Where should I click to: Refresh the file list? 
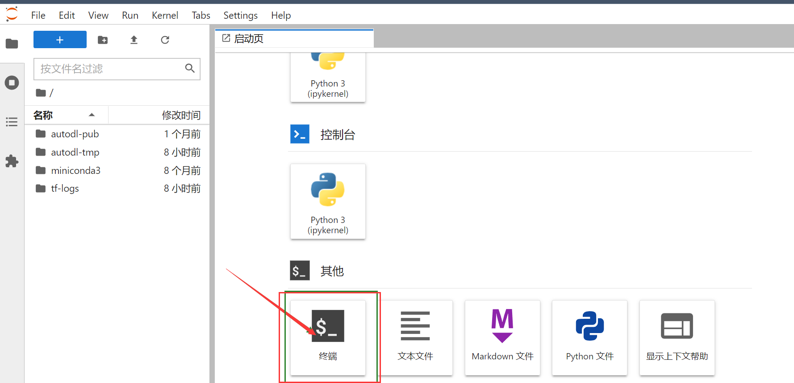(x=165, y=40)
